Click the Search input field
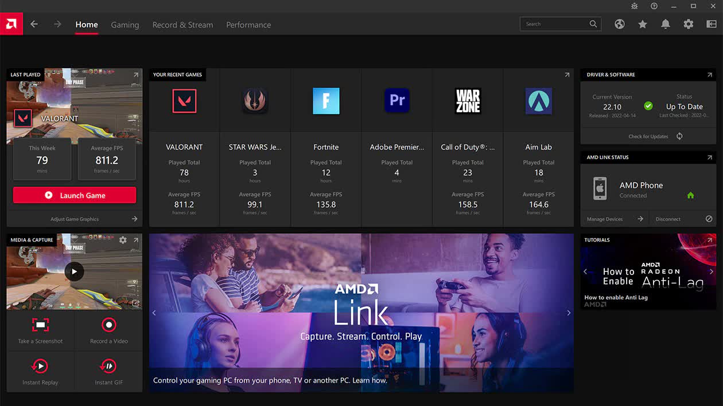 coord(561,24)
